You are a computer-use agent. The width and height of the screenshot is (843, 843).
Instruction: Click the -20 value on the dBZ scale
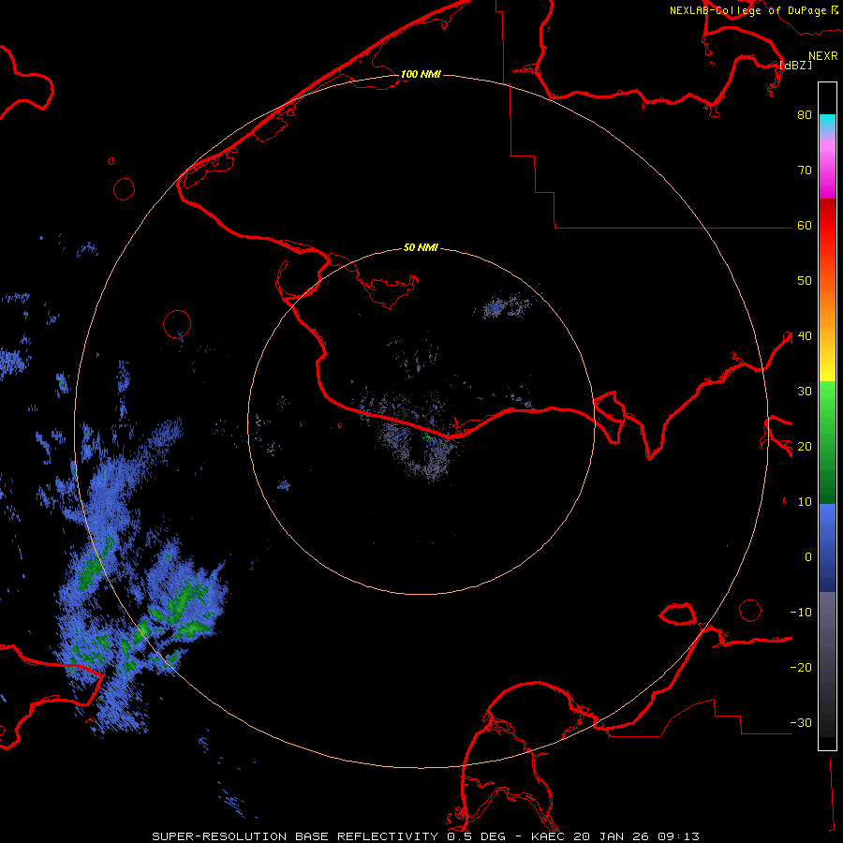801,668
